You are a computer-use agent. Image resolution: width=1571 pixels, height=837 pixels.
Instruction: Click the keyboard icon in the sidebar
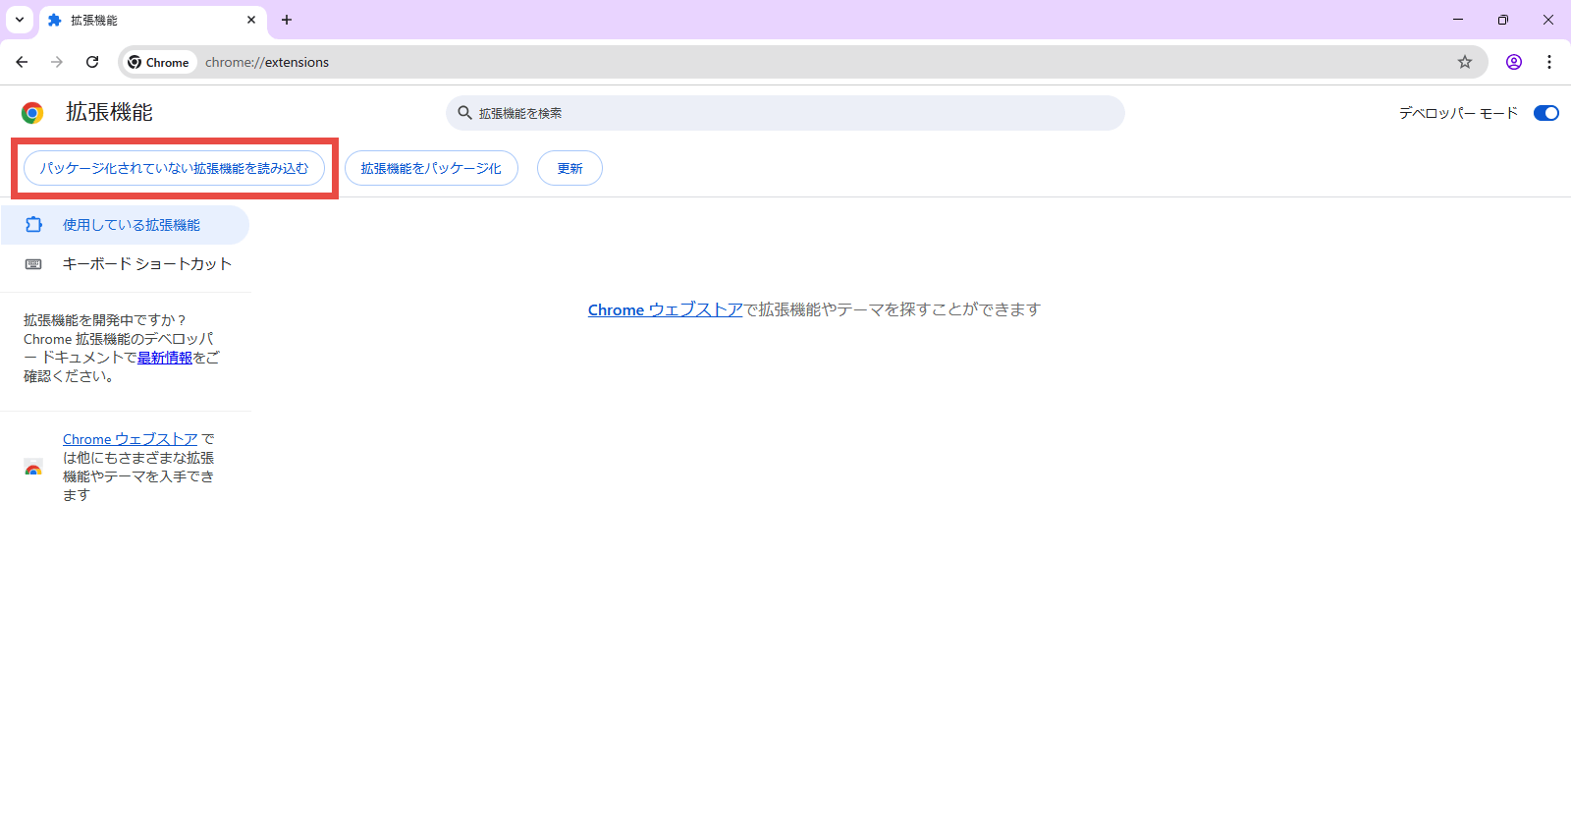pos(33,264)
